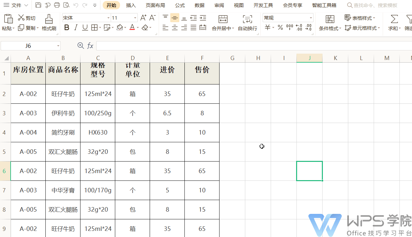The width and height of the screenshot is (412, 237).
Task: Click the Save icon in quick access toolbar
Action: click(x=38, y=5)
